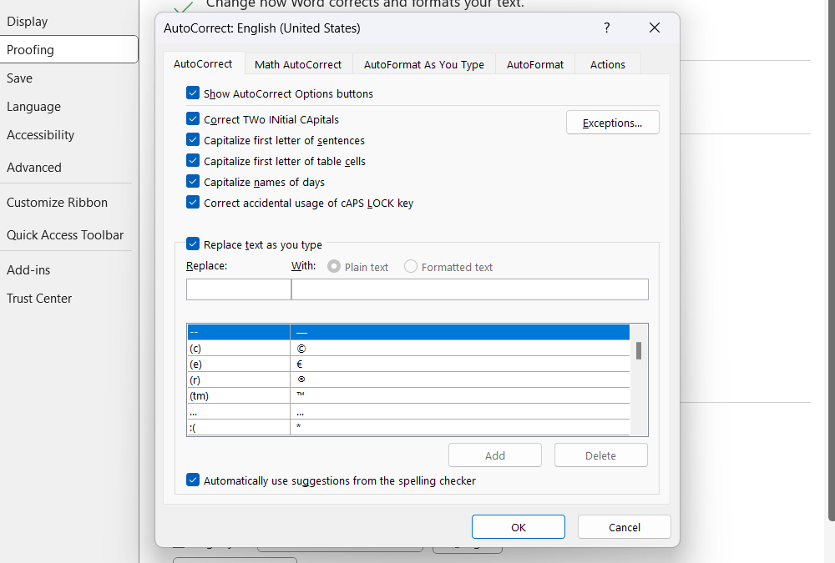Image resolution: width=835 pixels, height=563 pixels.
Task: Disable Capitalize names of days
Action: tap(193, 181)
